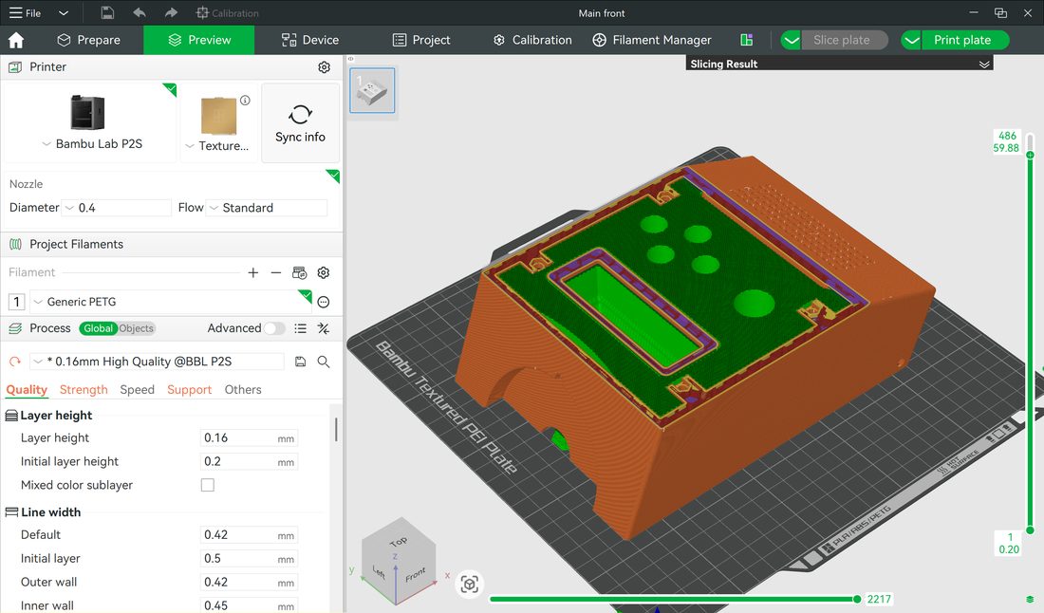Click the top handle of layer slider
1044x613 pixels.
click(1030, 155)
